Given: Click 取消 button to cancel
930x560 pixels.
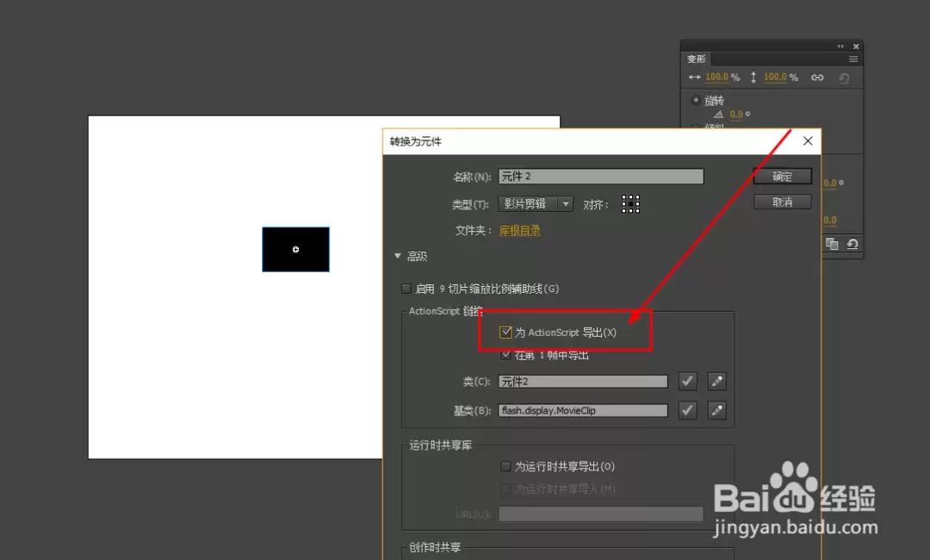Looking at the screenshot, I should (x=782, y=202).
